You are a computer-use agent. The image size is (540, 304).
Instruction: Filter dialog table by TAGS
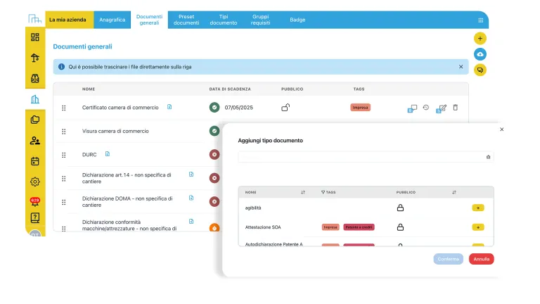[323, 192]
